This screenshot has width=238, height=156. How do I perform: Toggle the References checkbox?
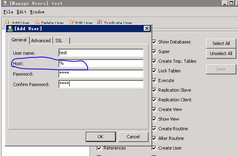(x=99, y=148)
